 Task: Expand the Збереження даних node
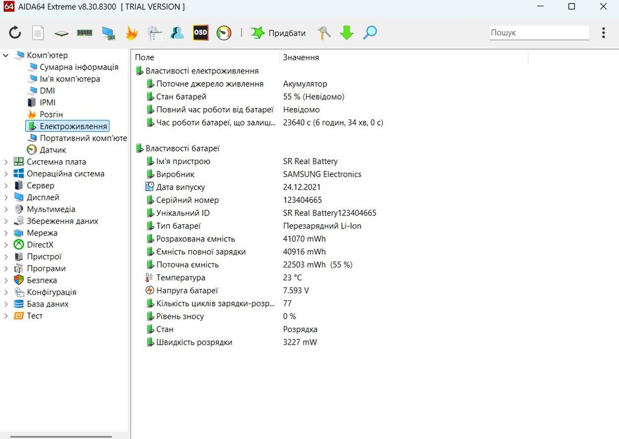click(x=6, y=221)
